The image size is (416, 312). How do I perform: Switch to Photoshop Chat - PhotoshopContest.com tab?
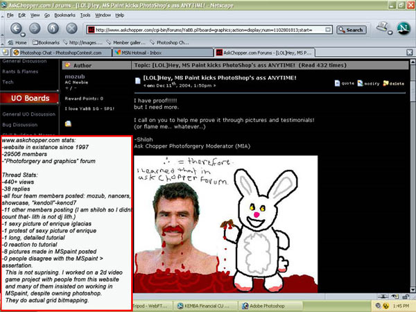point(61,53)
